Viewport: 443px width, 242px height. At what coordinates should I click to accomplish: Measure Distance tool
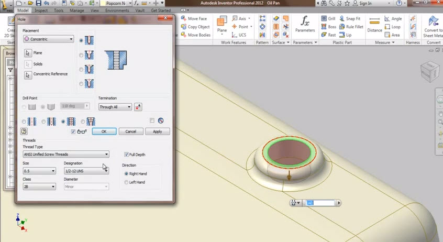[374, 25]
